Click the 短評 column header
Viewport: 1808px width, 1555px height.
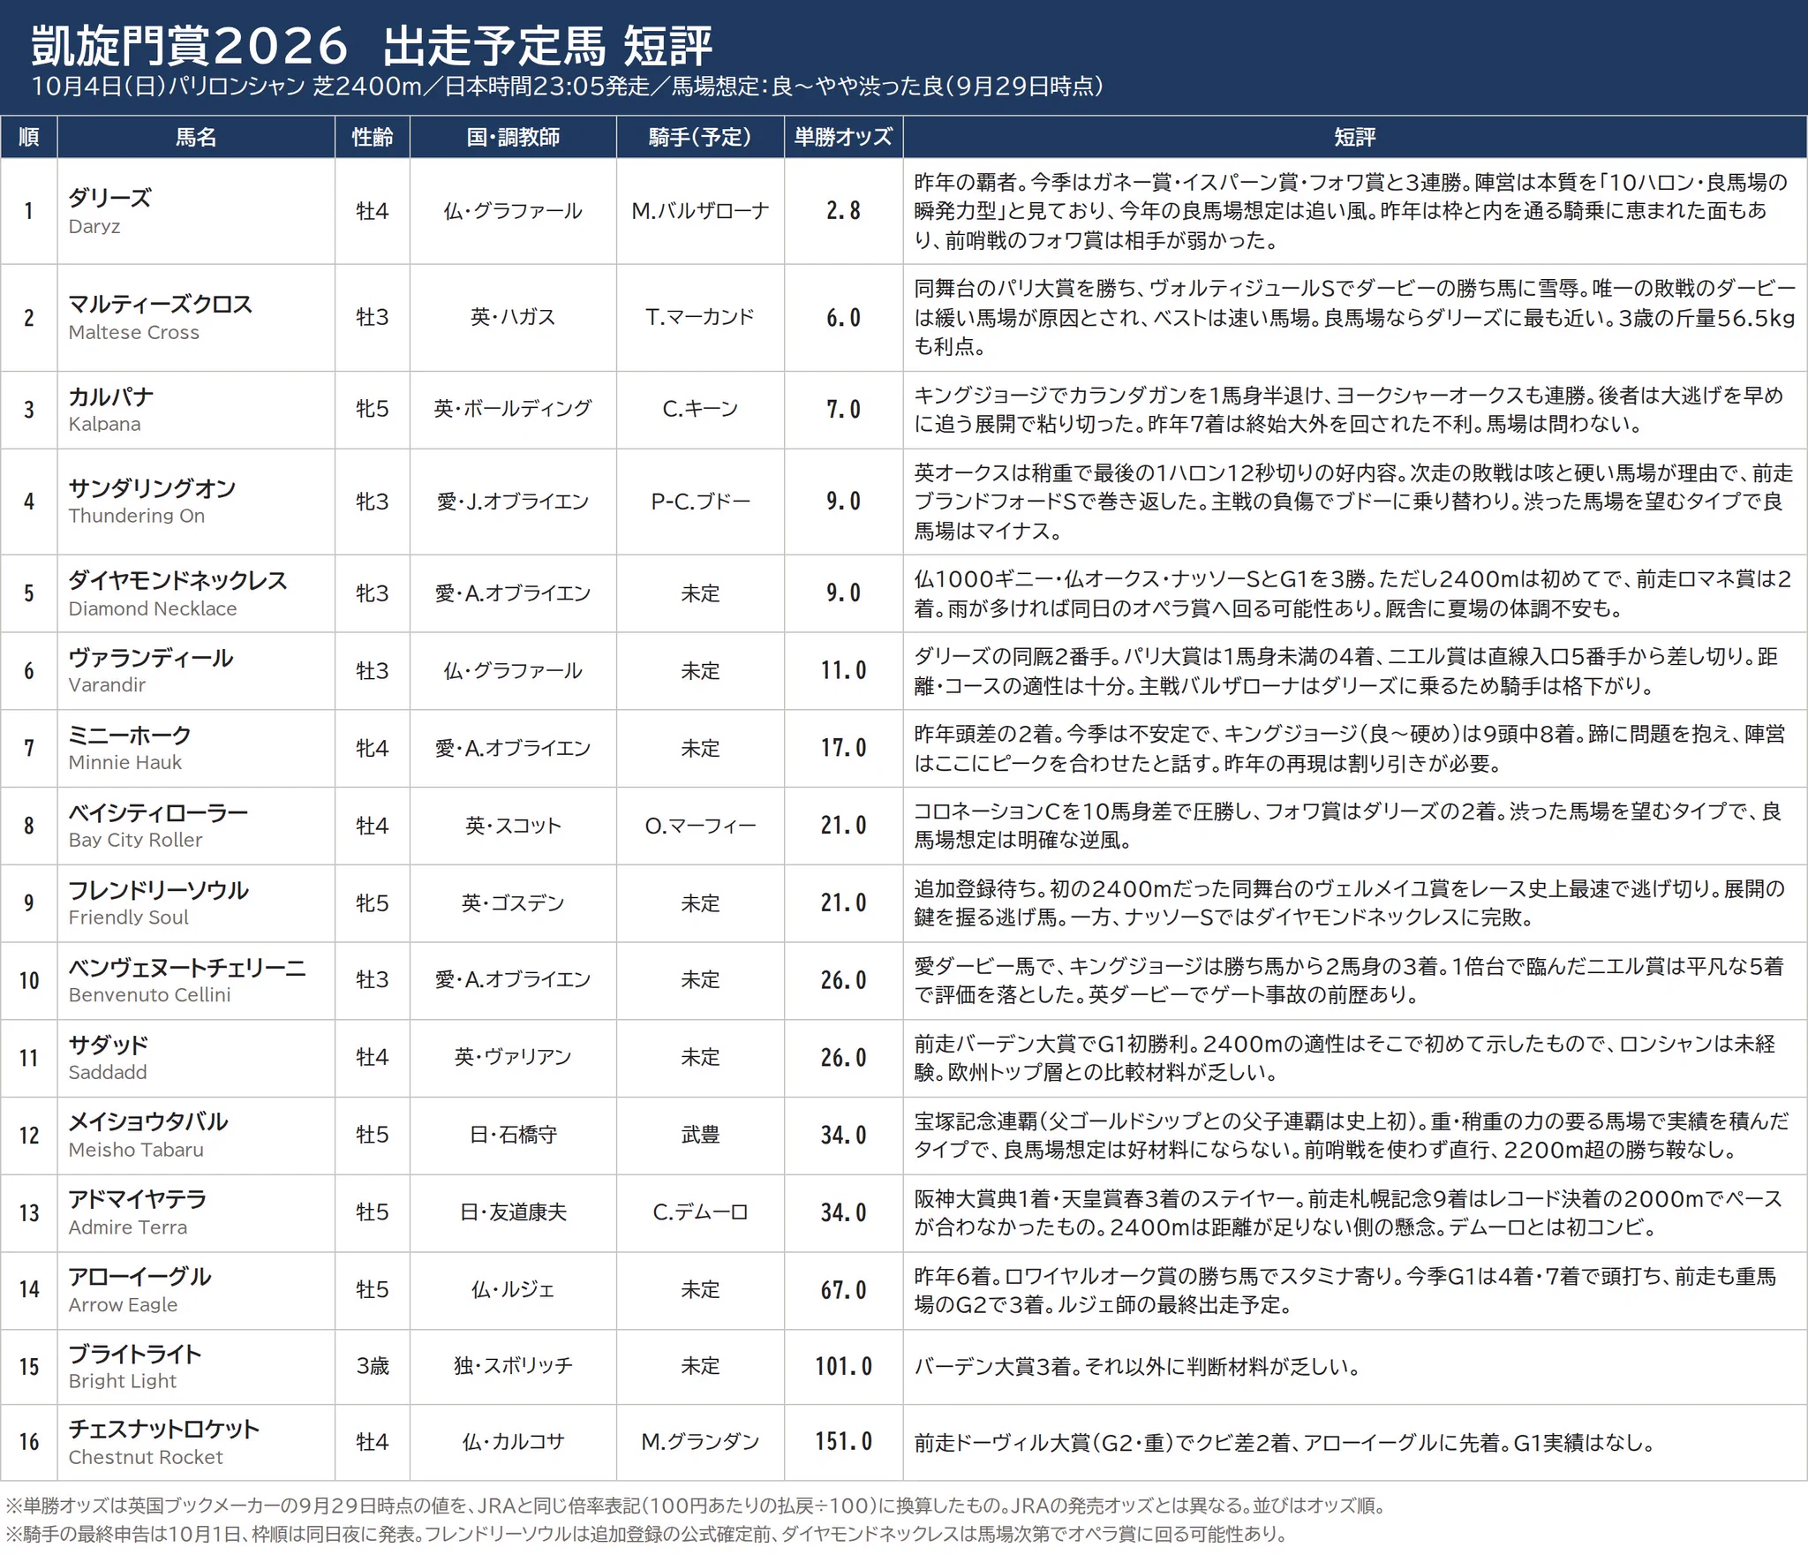(1354, 137)
